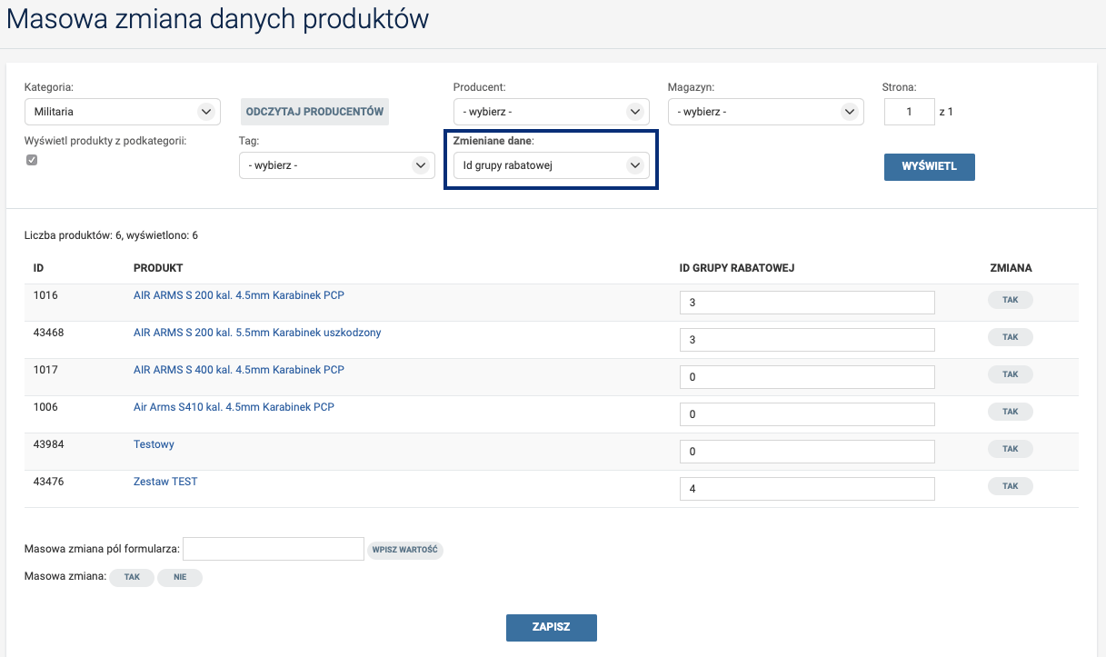
Task: Click the ODCZYTAJ PRODUCENTÓW button
Action: point(314,112)
